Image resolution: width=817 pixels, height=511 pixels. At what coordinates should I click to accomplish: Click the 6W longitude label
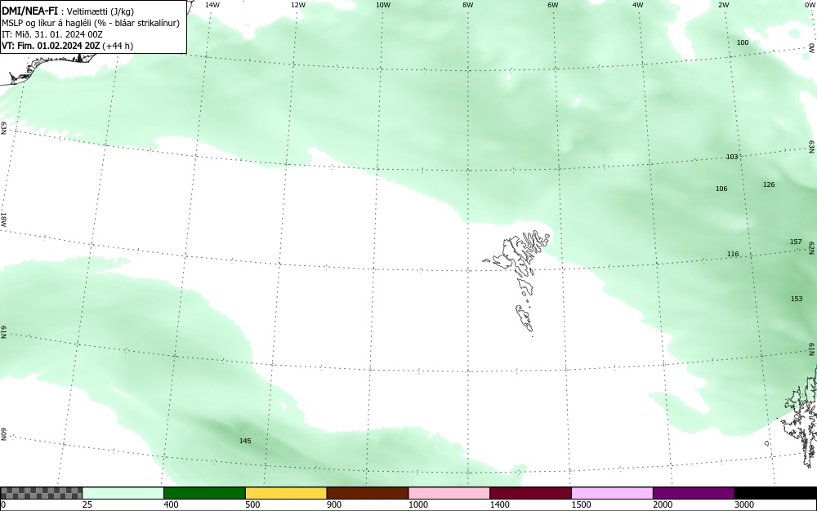[x=553, y=5]
